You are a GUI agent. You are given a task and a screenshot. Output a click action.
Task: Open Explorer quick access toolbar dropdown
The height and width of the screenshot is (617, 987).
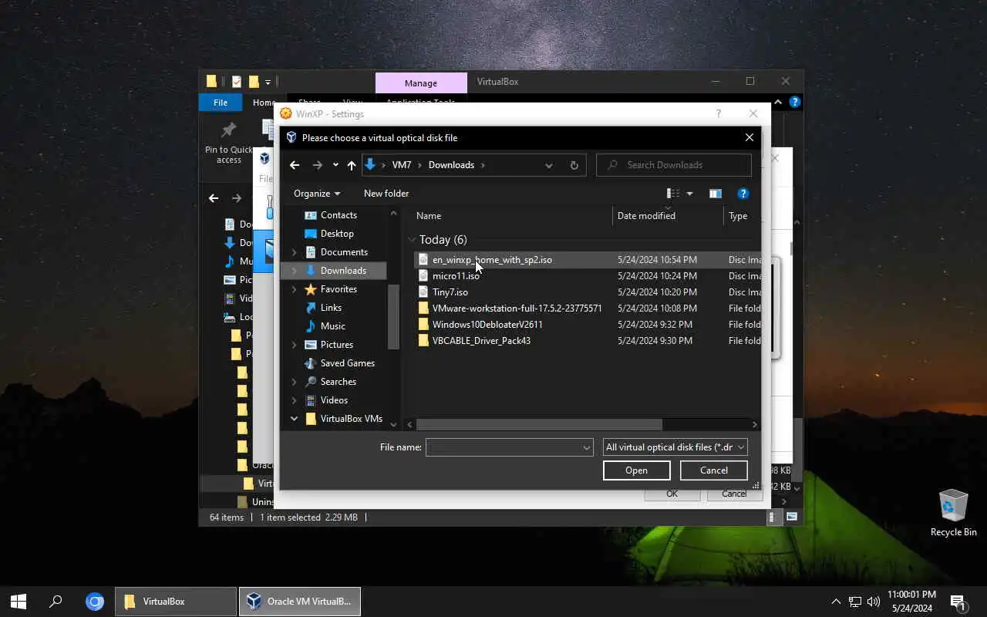click(x=268, y=82)
